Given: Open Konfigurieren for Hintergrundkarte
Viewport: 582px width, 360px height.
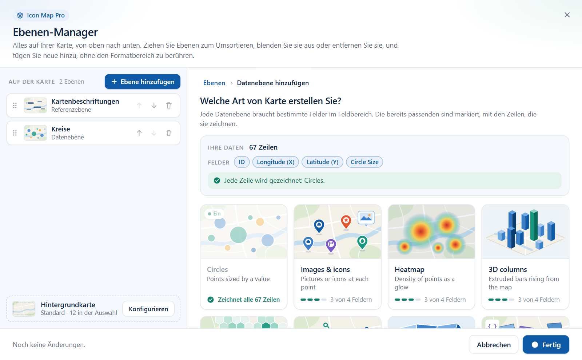Looking at the screenshot, I should (x=148, y=309).
